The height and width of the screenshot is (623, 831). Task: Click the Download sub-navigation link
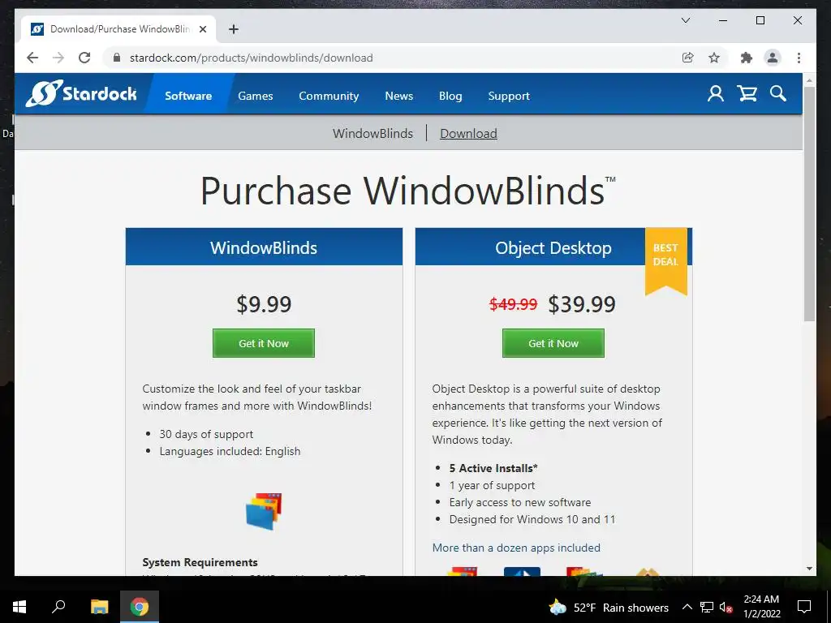tap(468, 134)
